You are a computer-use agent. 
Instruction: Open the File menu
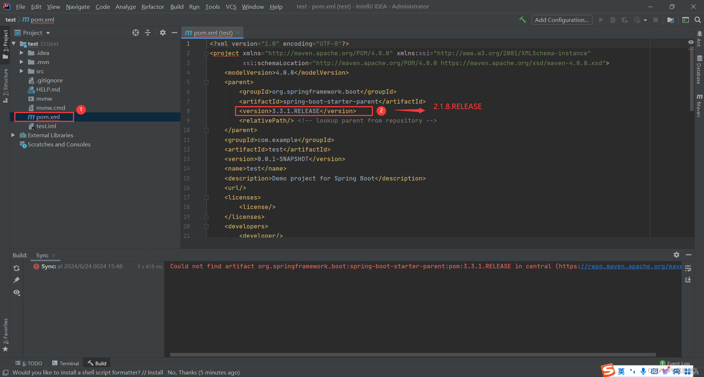tap(21, 7)
